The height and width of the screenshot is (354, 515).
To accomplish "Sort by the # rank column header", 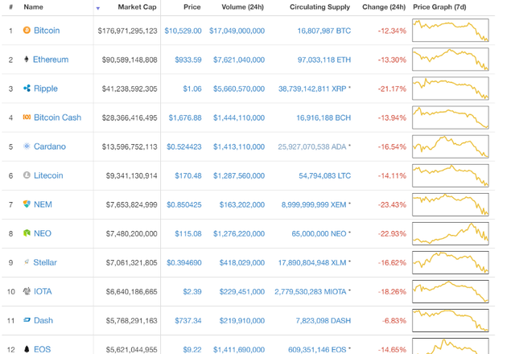I will 10,7.
